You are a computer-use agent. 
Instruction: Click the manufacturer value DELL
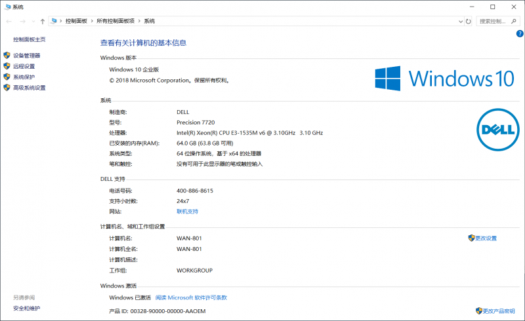pos(183,112)
